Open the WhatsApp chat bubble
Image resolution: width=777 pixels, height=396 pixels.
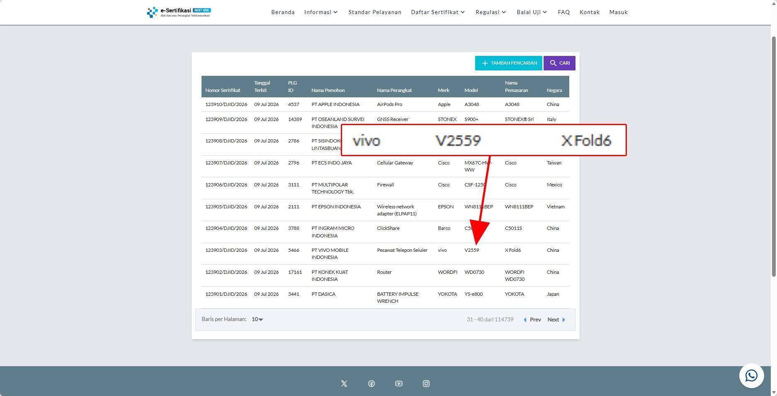(x=751, y=376)
